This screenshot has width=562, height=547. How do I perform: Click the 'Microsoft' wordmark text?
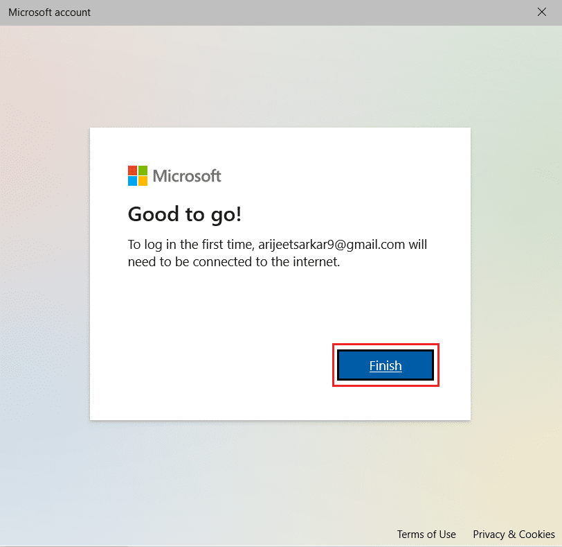tap(187, 176)
